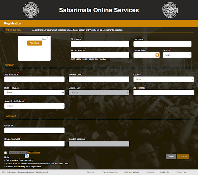Focus the Address Line 1 field

pos(34,79)
